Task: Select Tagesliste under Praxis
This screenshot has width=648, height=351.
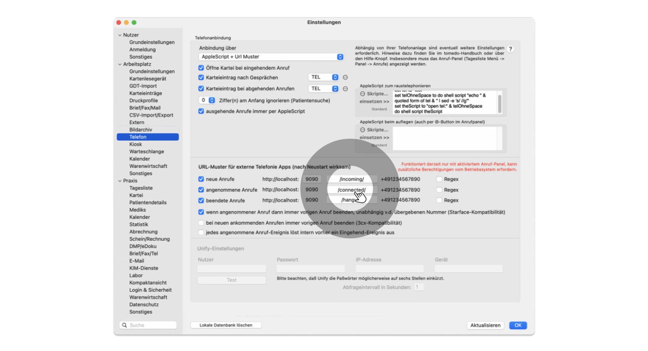Action: [x=141, y=188]
